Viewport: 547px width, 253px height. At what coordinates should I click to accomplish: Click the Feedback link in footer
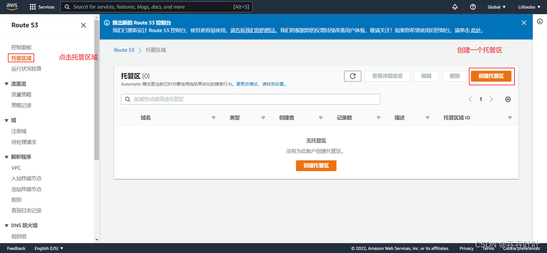pyautogui.click(x=16, y=248)
